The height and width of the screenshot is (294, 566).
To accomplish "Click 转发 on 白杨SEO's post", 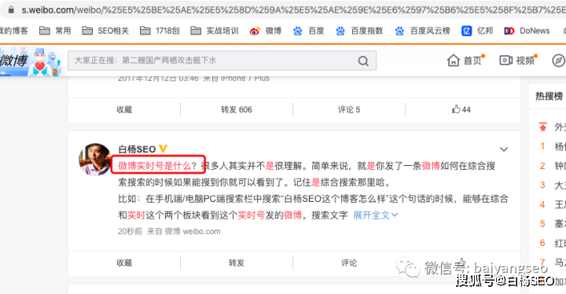I will [x=237, y=263].
